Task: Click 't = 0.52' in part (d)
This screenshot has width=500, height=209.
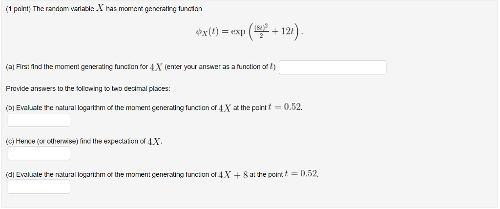Action: (x=301, y=174)
